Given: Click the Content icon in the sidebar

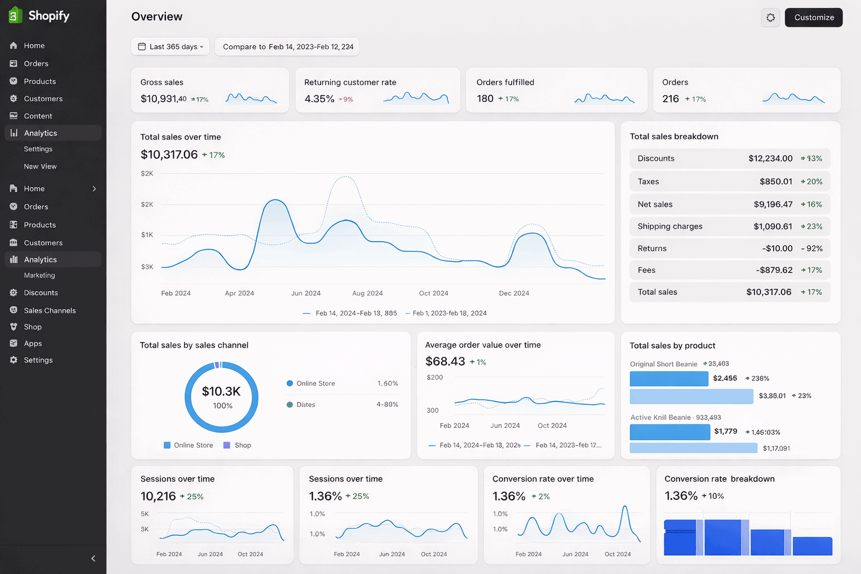Looking at the screenshot, I should 13,116.
